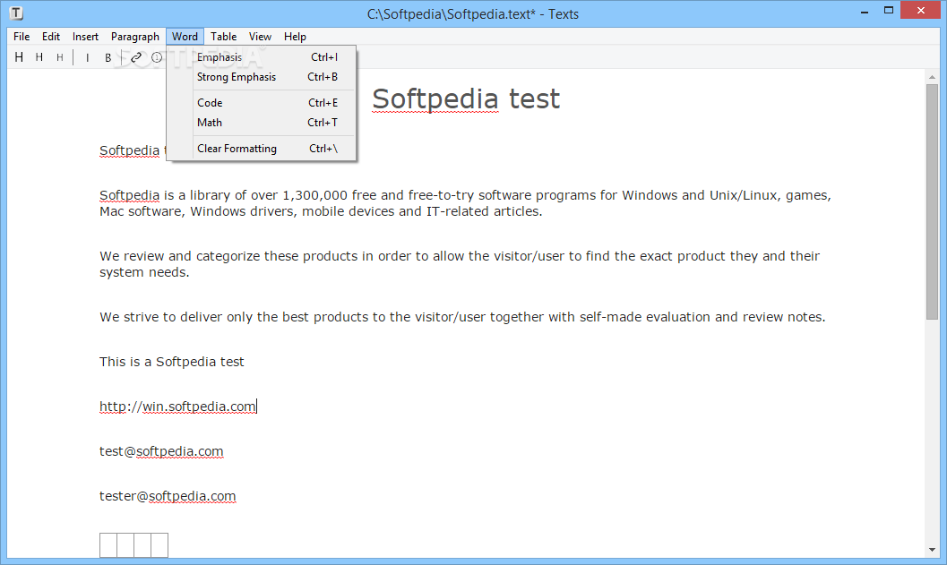Click the first cell of the document table

(x=108, y=545)
